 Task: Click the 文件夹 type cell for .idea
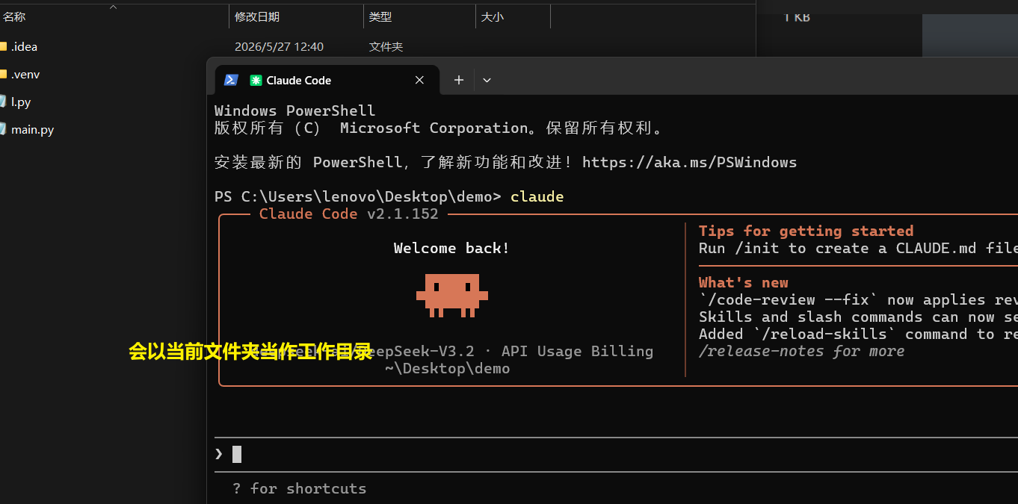(386, 46)
